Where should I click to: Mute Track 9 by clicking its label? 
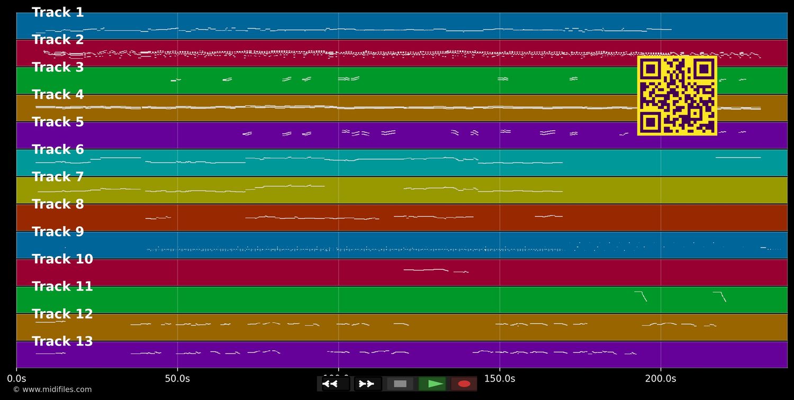coord(58,231)
